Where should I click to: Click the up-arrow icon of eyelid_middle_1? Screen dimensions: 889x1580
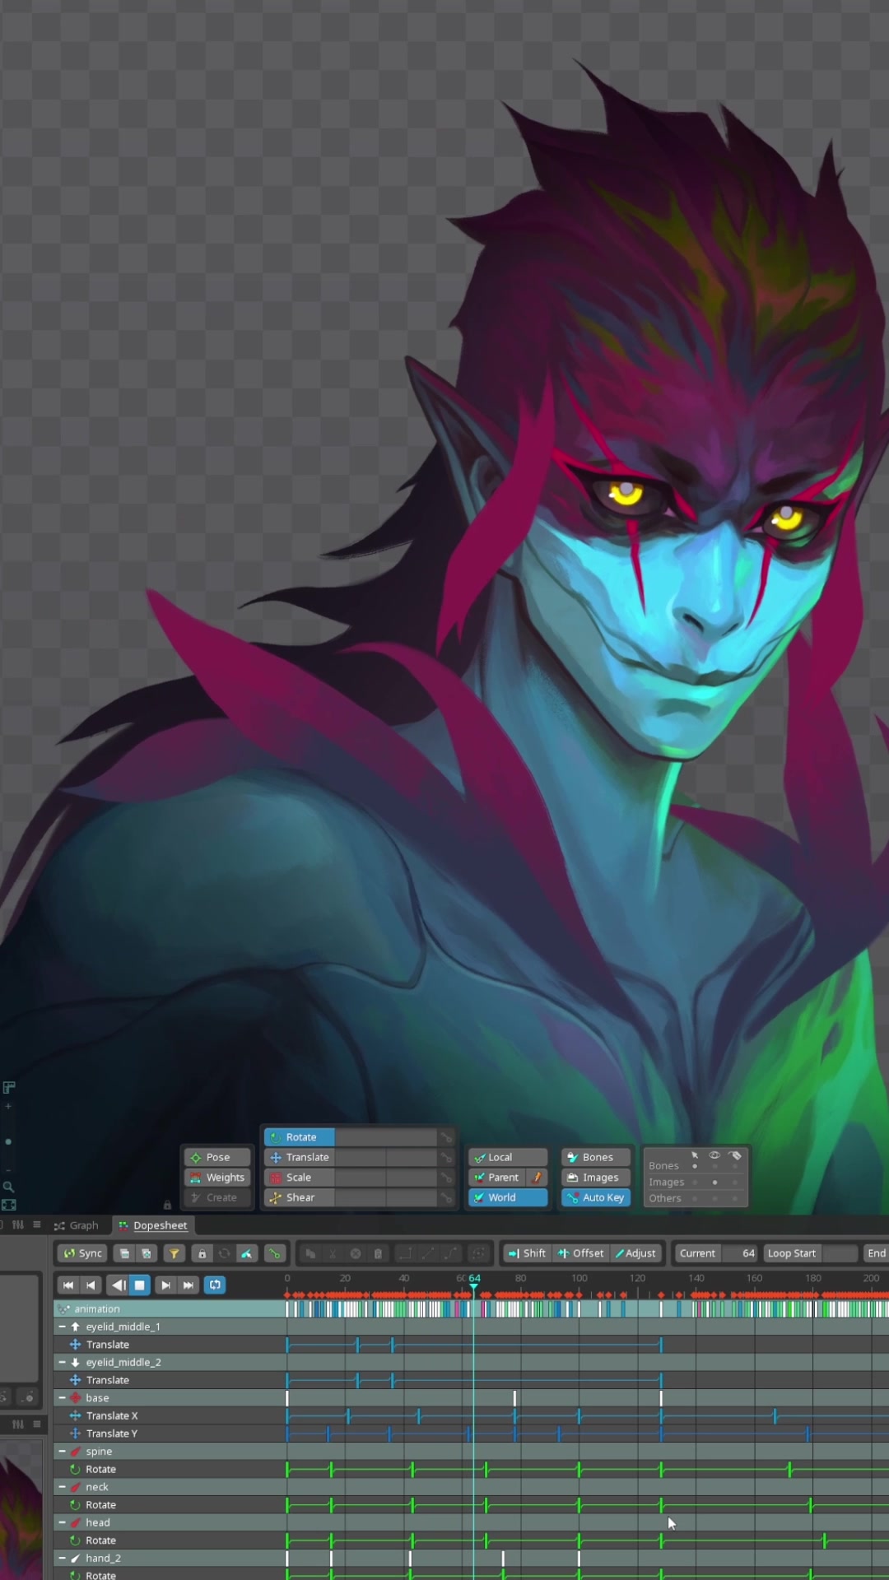[76, 1327]
